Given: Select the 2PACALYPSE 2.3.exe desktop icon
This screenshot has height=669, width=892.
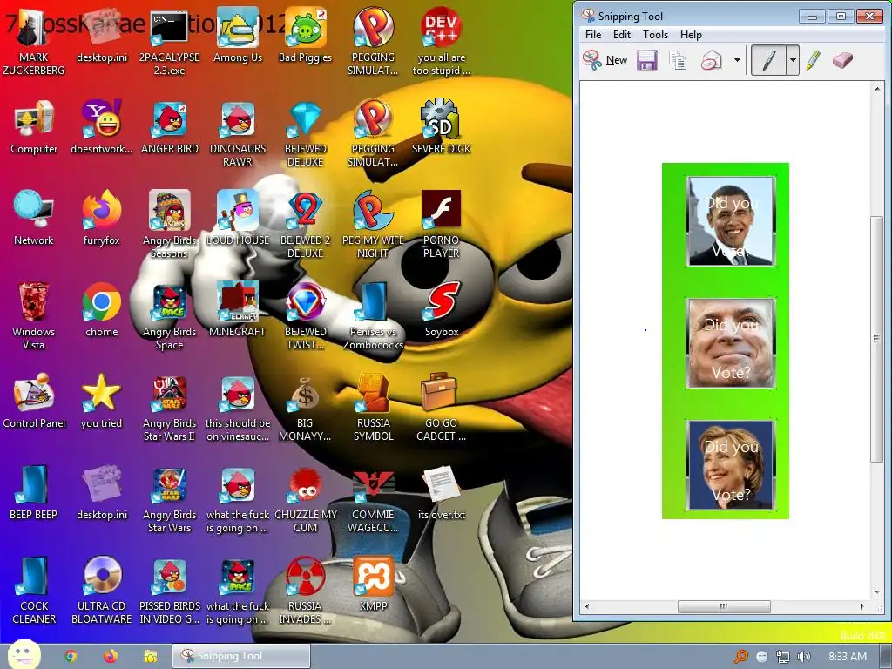Looking at the screenshot, I should [169, 43].
